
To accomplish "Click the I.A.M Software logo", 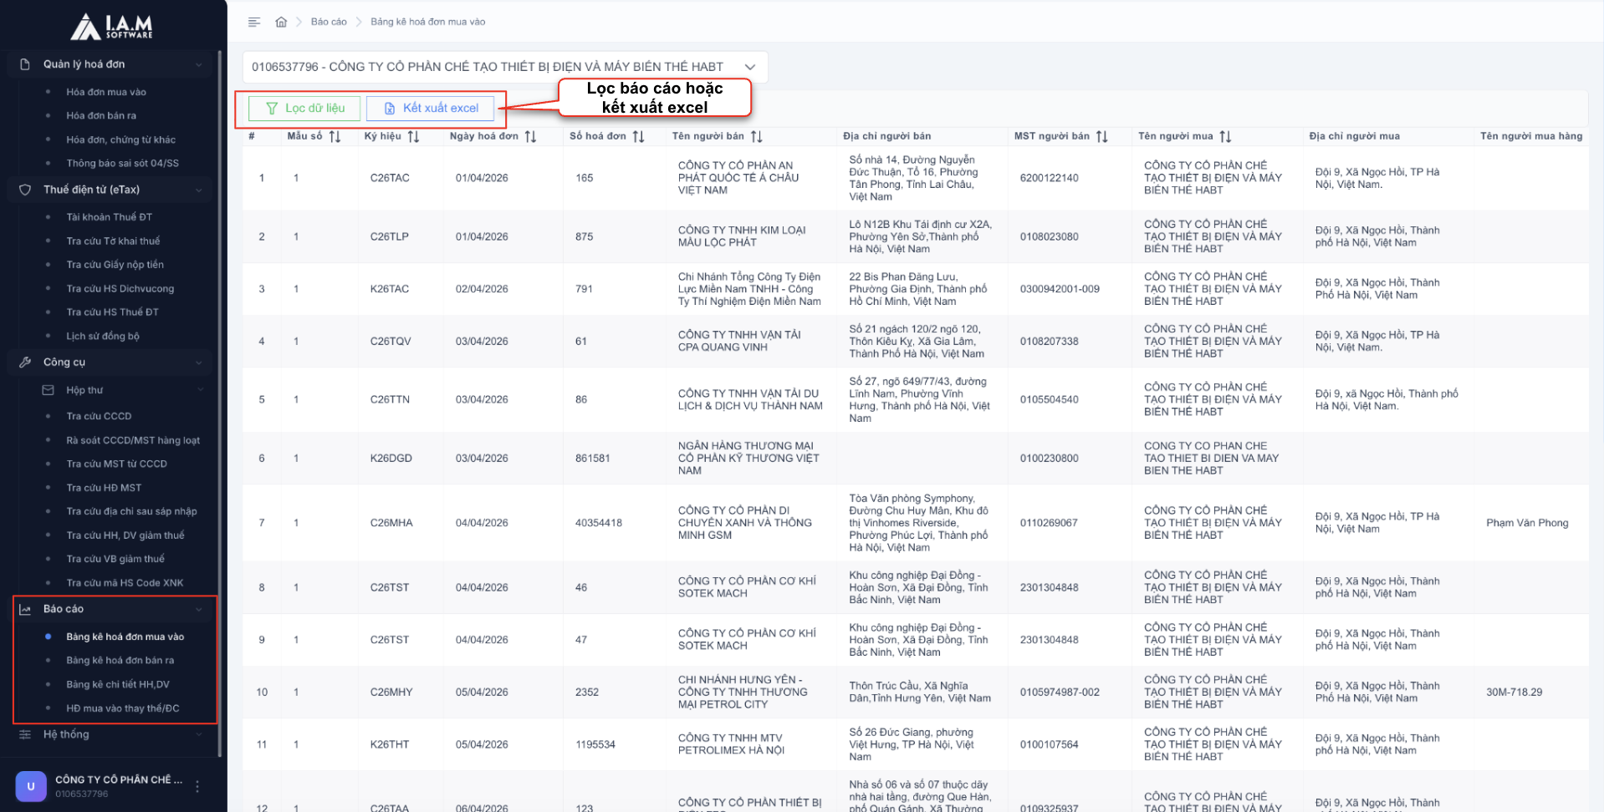I will (112, 27).
